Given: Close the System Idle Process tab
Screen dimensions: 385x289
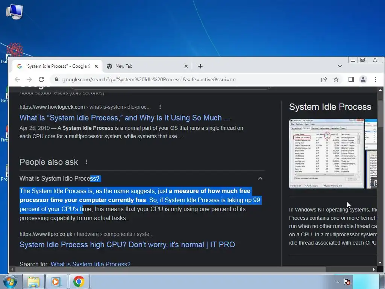Looking at the screenshot, I should click(96, 66).
